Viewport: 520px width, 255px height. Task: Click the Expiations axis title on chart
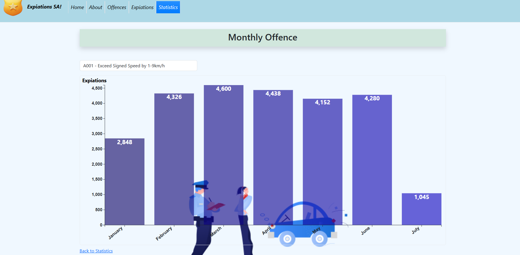click(x=94, y=81)
